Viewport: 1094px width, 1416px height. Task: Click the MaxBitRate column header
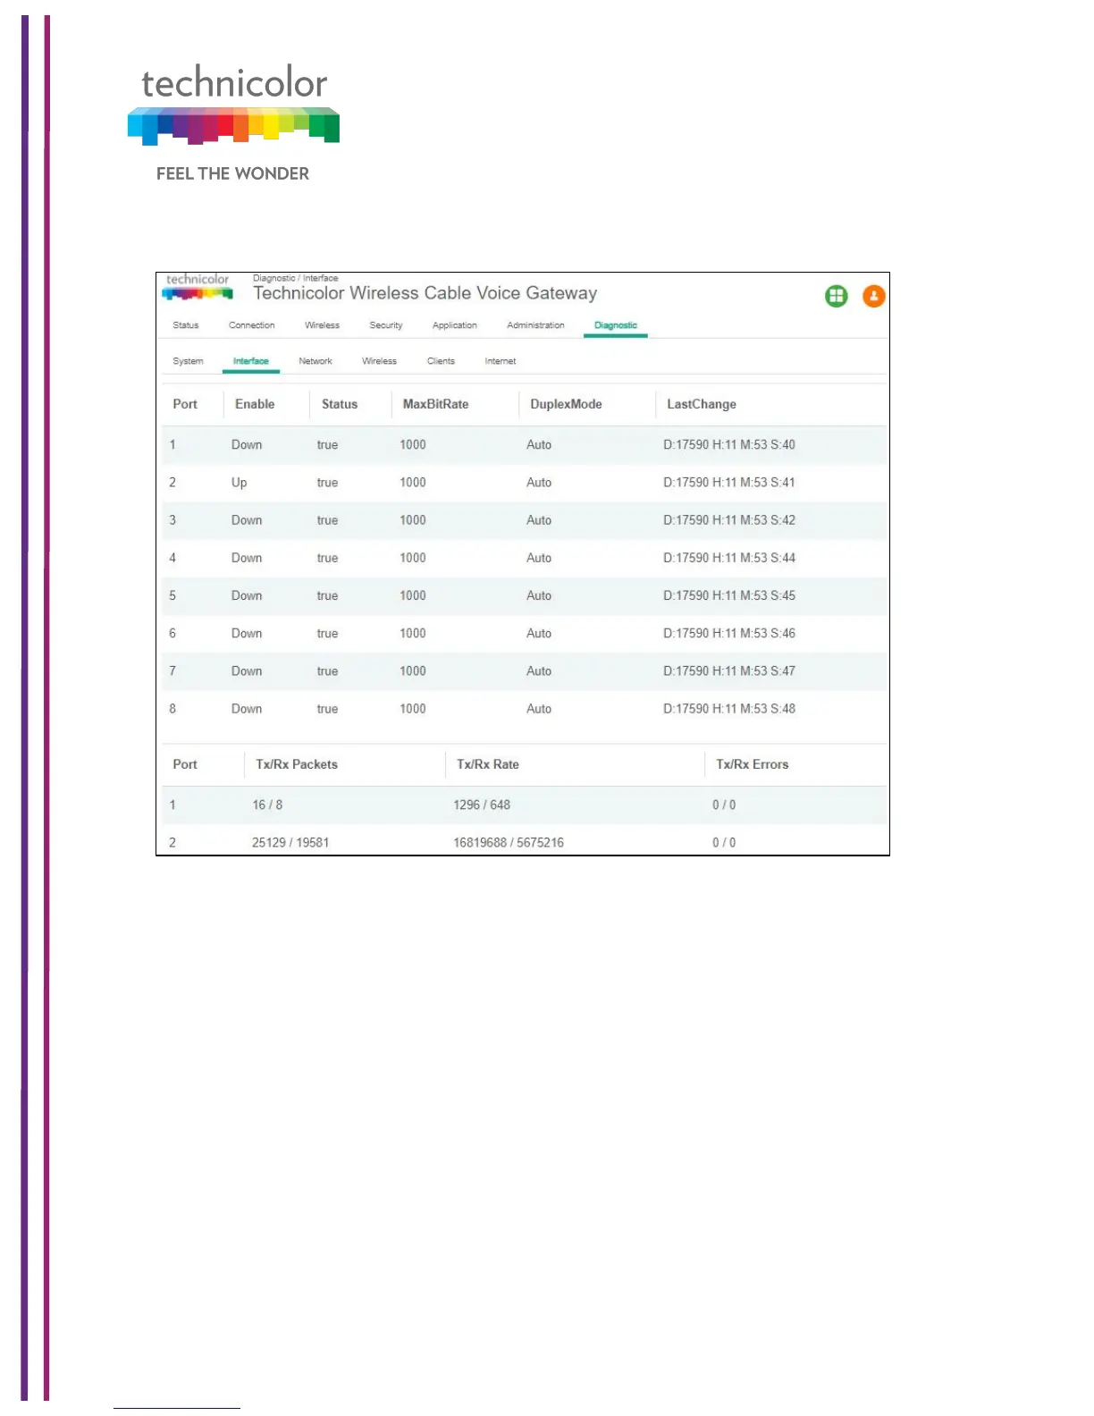(435, 404)
